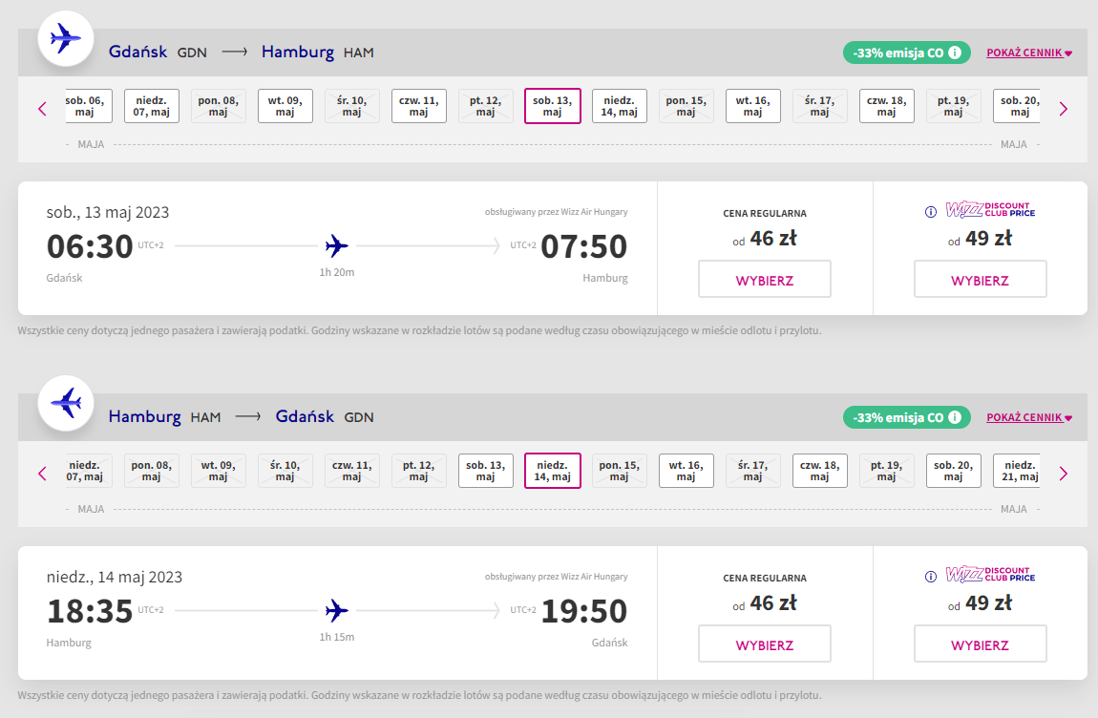Click the 19:50 arrival time text

pos(584,611)
